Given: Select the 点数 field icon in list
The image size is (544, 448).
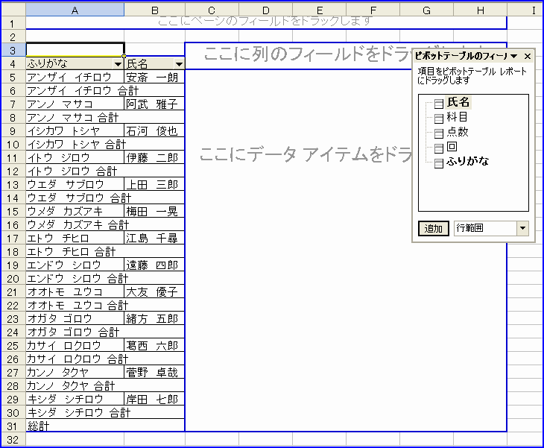Looking at the screenshot, I should coord(438,133).
